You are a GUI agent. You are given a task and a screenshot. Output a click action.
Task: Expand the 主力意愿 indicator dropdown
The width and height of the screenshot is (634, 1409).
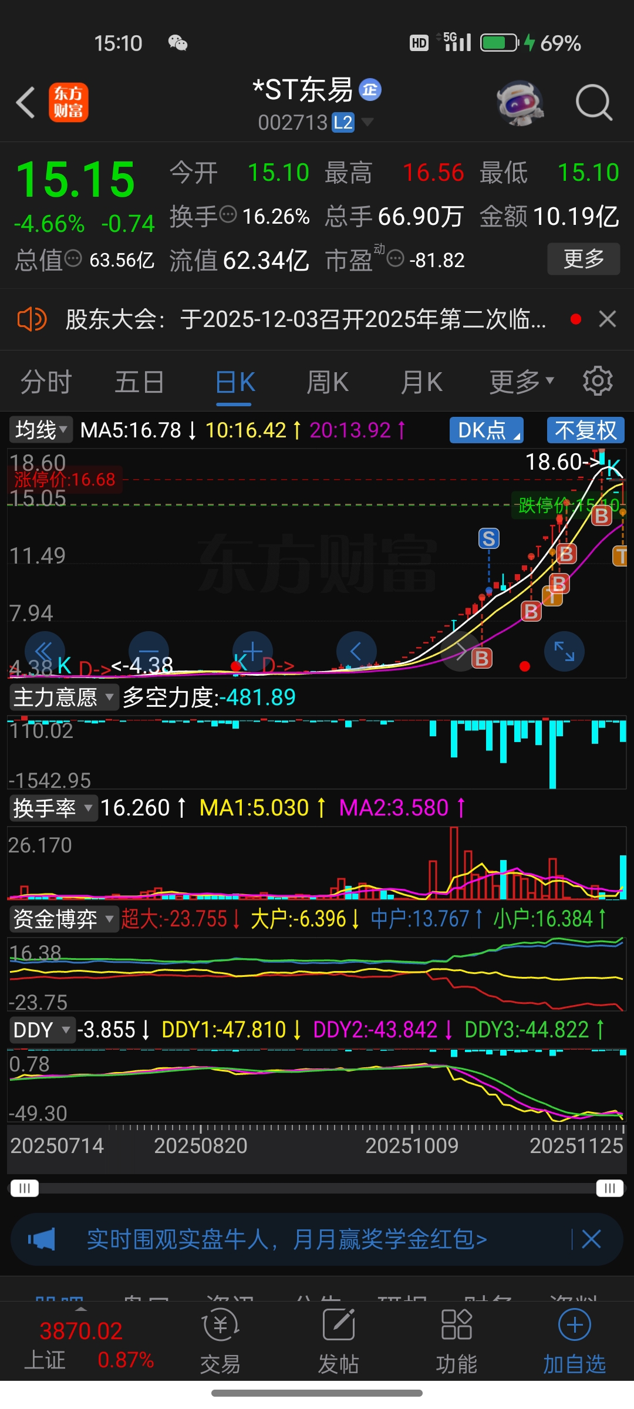pos(63,697)
